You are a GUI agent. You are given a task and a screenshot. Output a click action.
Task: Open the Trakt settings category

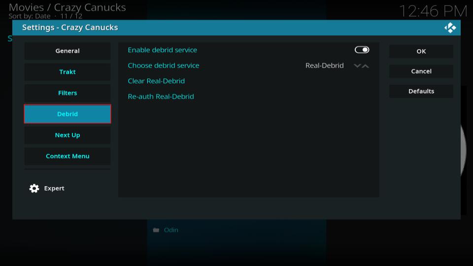pyautogui.click(x=68, y=72)
